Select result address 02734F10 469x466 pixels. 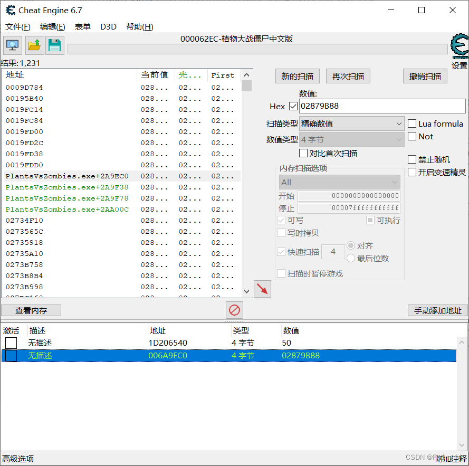(x=122, y=220)
